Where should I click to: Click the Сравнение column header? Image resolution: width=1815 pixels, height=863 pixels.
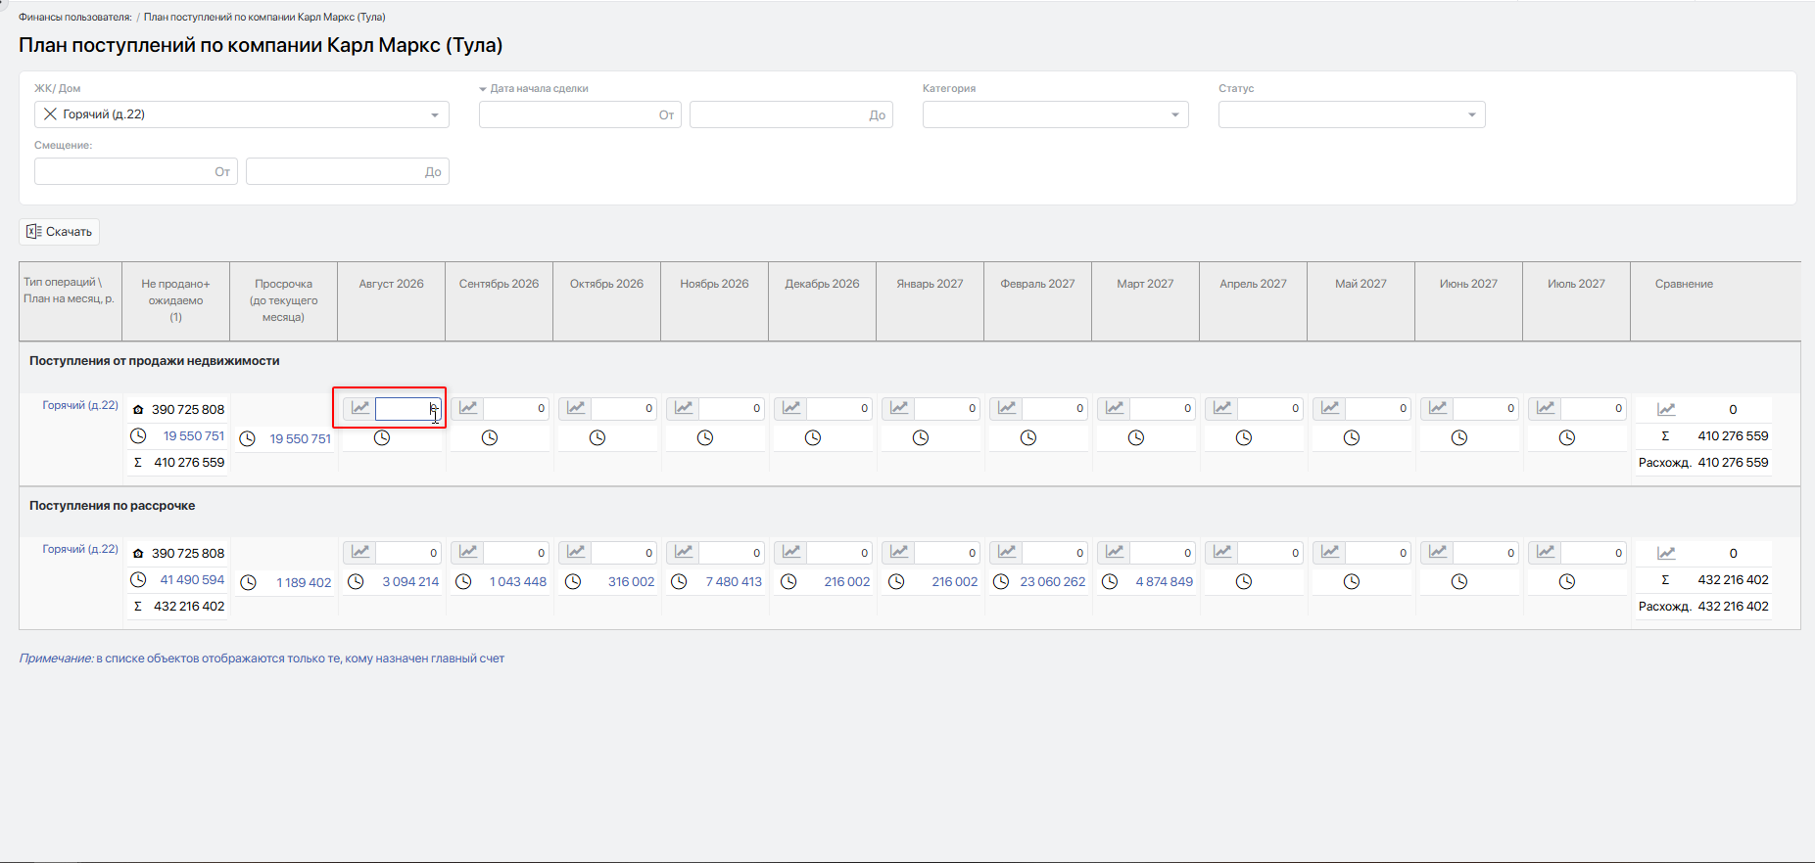[1684, 284]
